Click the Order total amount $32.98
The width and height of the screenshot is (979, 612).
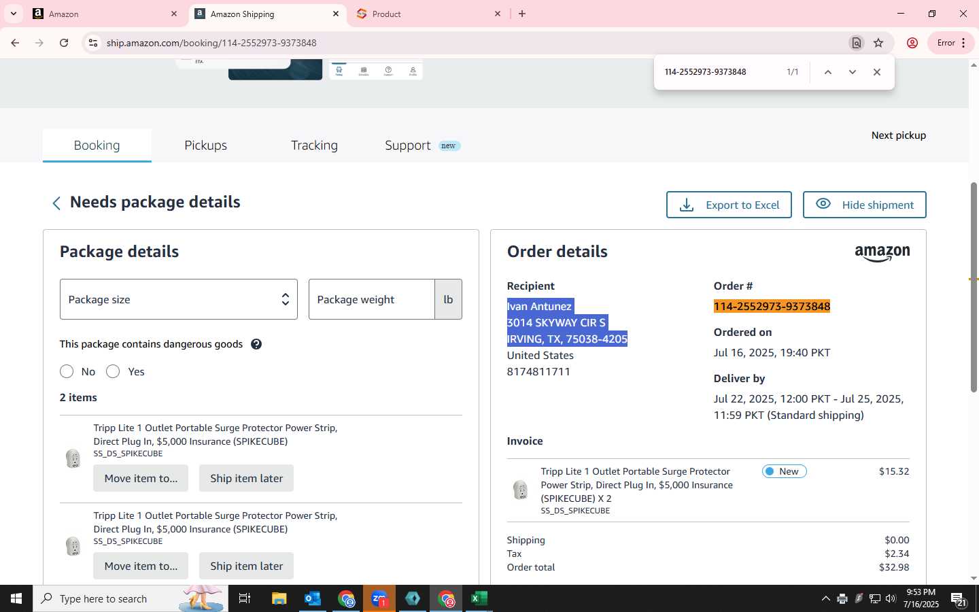(894, 567)
